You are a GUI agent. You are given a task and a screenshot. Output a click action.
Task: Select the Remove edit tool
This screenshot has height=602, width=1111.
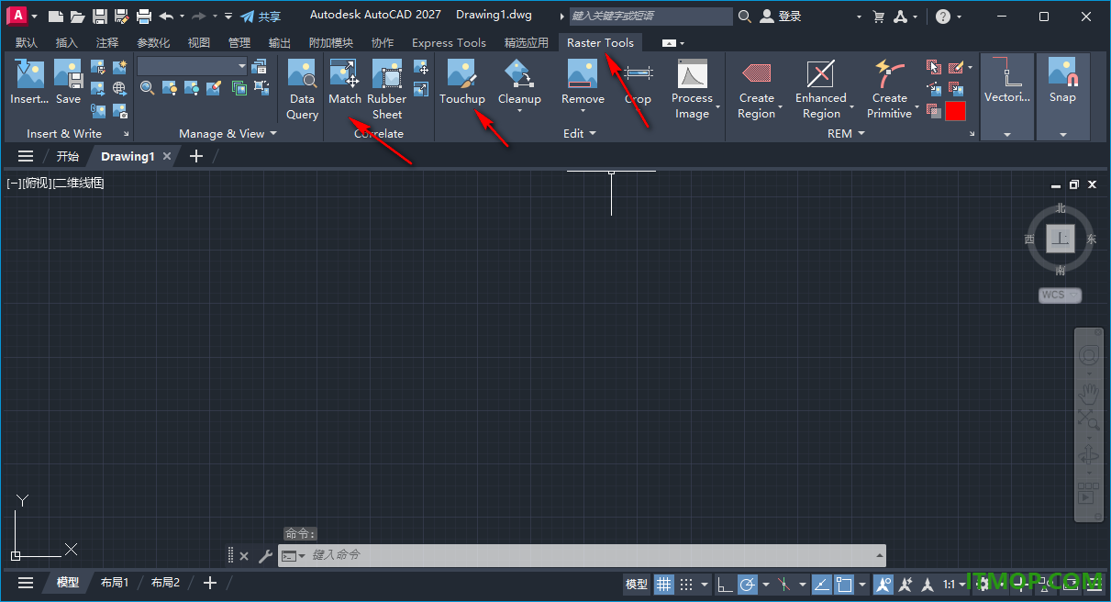click(583, 82)
